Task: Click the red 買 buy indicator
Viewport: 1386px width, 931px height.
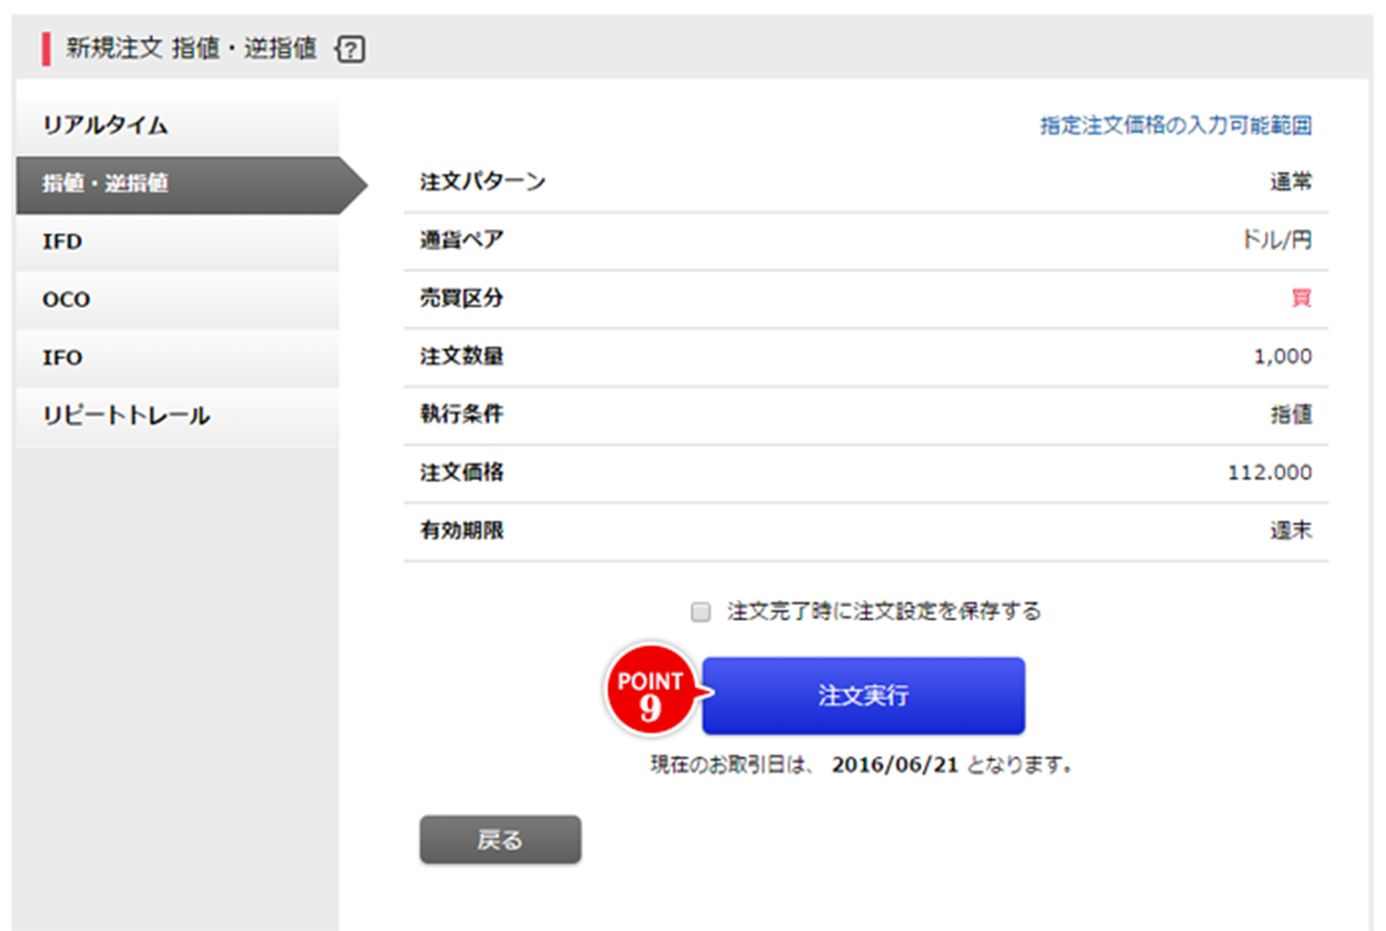Action: pyautogui.click(x=1301, y=298)
